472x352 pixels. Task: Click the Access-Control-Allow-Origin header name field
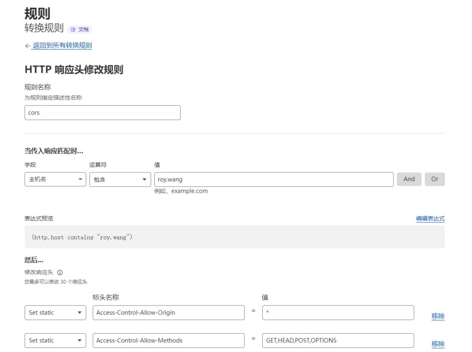168,313
